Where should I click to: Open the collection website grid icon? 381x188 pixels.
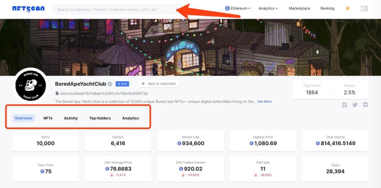[345, 105]
